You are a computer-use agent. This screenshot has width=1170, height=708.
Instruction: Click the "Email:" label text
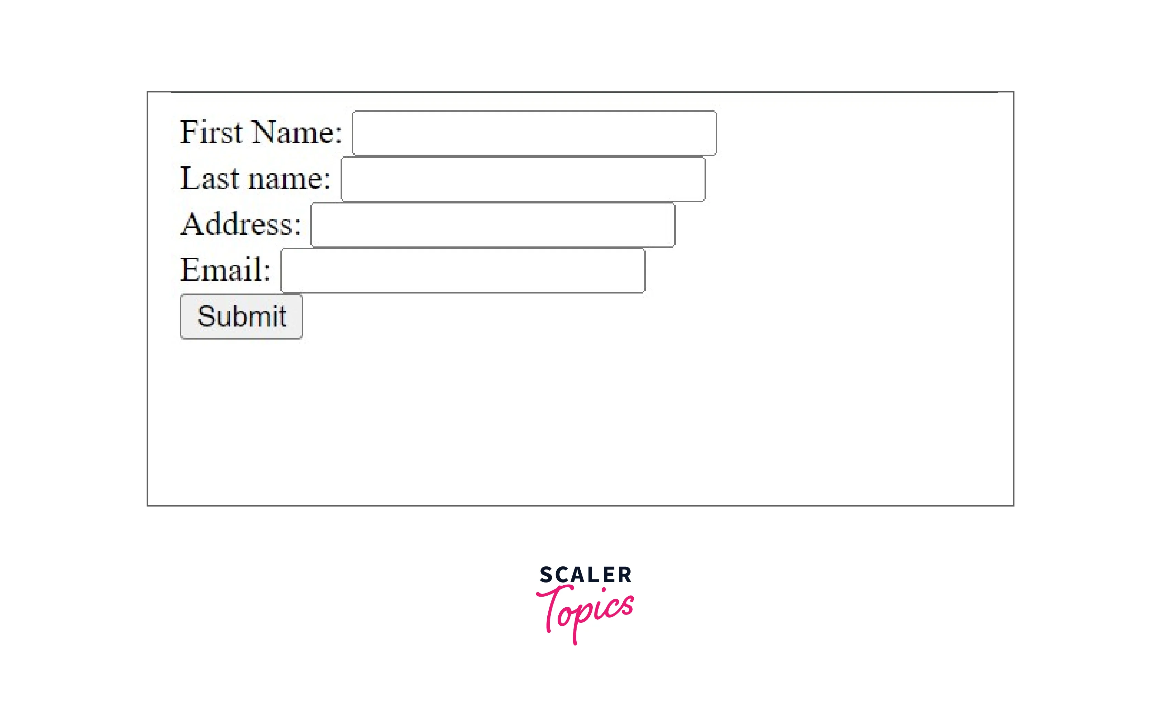225,269
